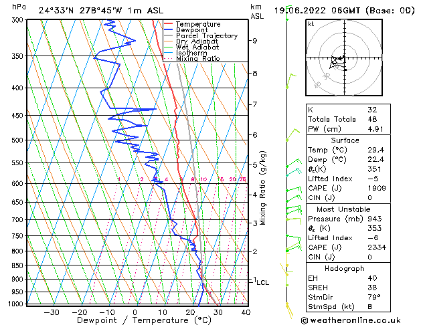Click the 'Hodograph' section heading
Viewport: 421px width, 325px height.
click(x=345, y=268)
